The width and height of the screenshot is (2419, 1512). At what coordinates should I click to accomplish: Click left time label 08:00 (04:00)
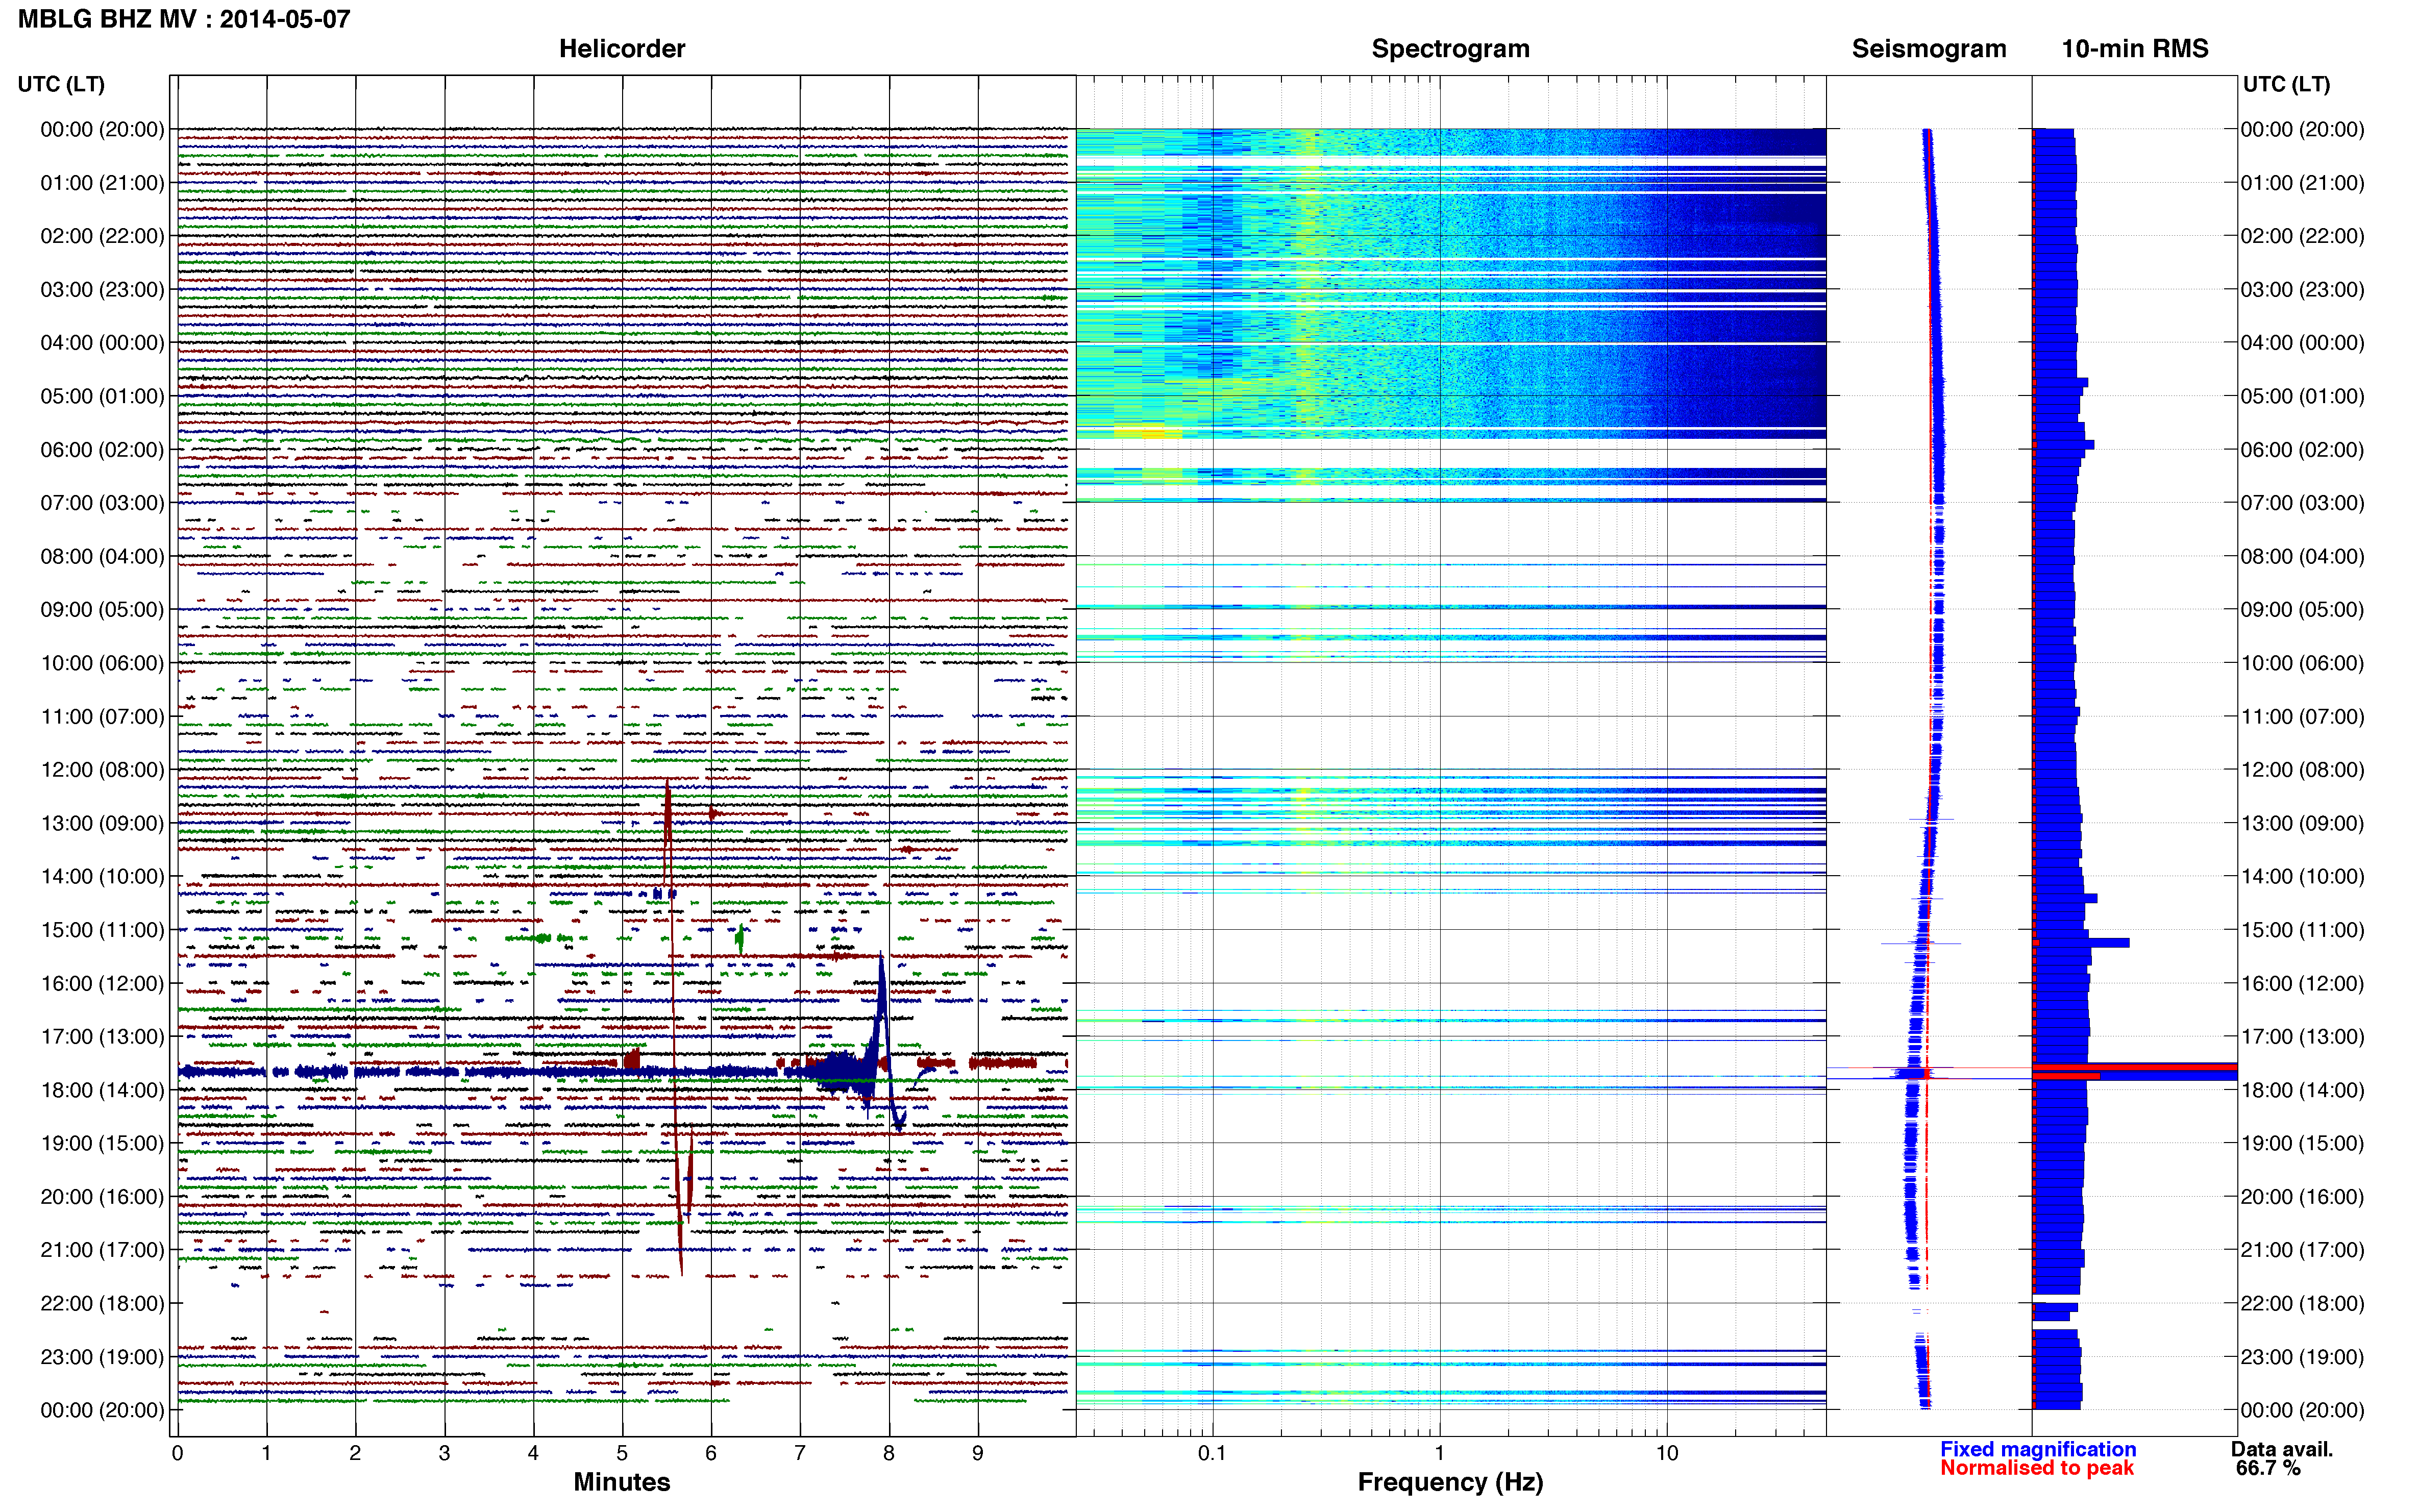[102, 556]
